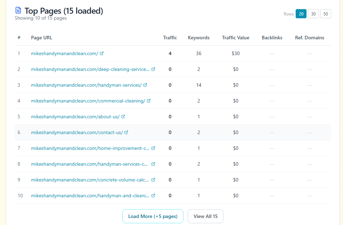
Task: Click Traffic Value column header
Action: [x=235, y=38]
